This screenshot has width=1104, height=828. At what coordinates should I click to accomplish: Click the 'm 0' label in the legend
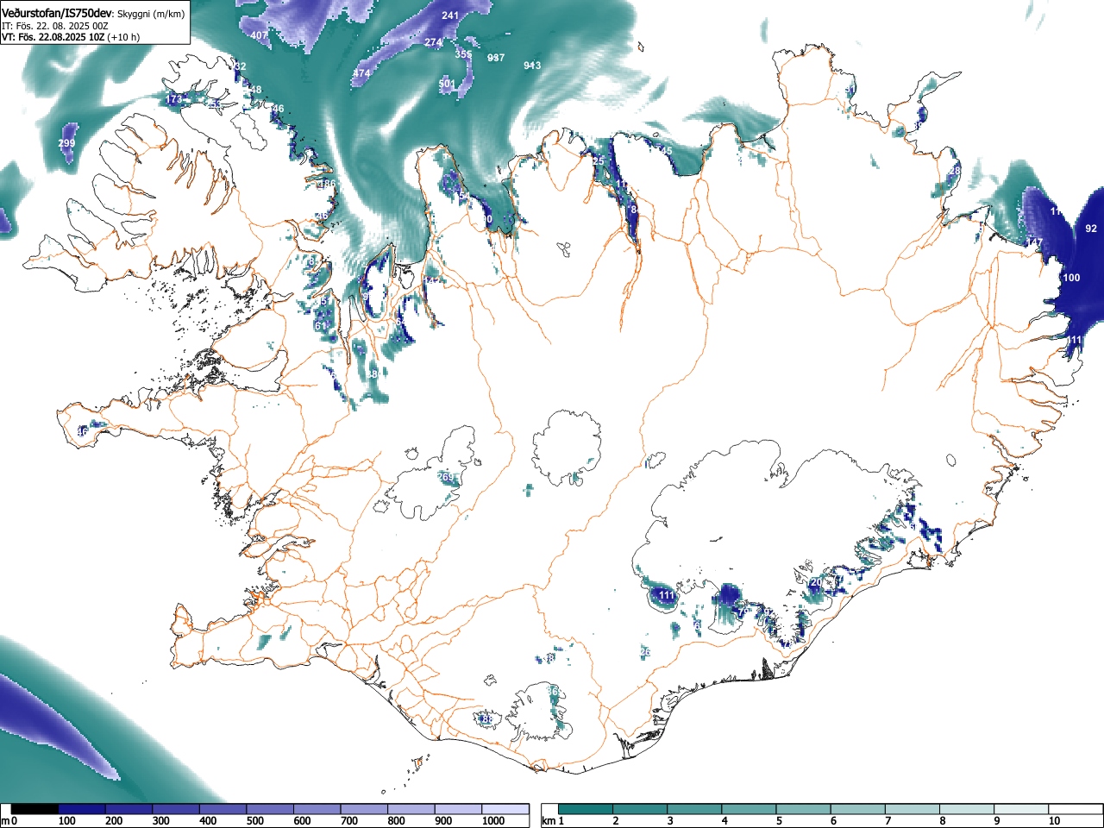coord(9,821)
